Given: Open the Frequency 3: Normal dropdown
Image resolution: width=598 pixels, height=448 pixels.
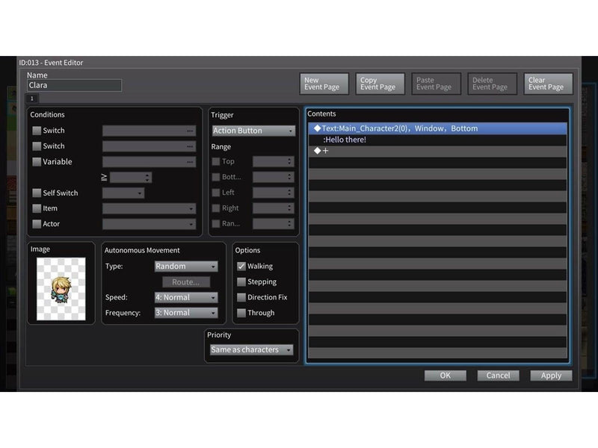Looking at the screenshot, I should click(x=186, y=313).
